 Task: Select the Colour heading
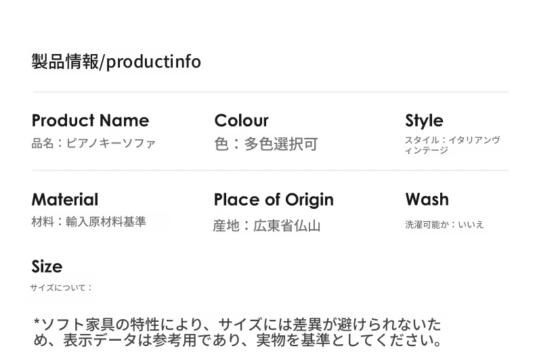[x=241, y=120]
